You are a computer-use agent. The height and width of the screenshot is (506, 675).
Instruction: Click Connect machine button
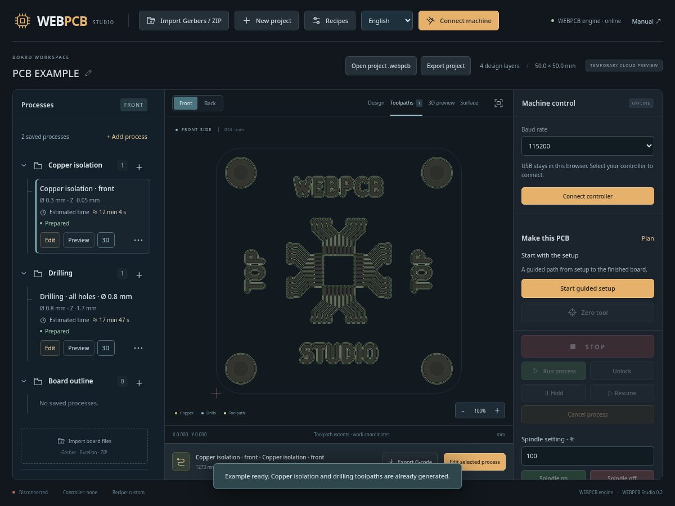458,21
